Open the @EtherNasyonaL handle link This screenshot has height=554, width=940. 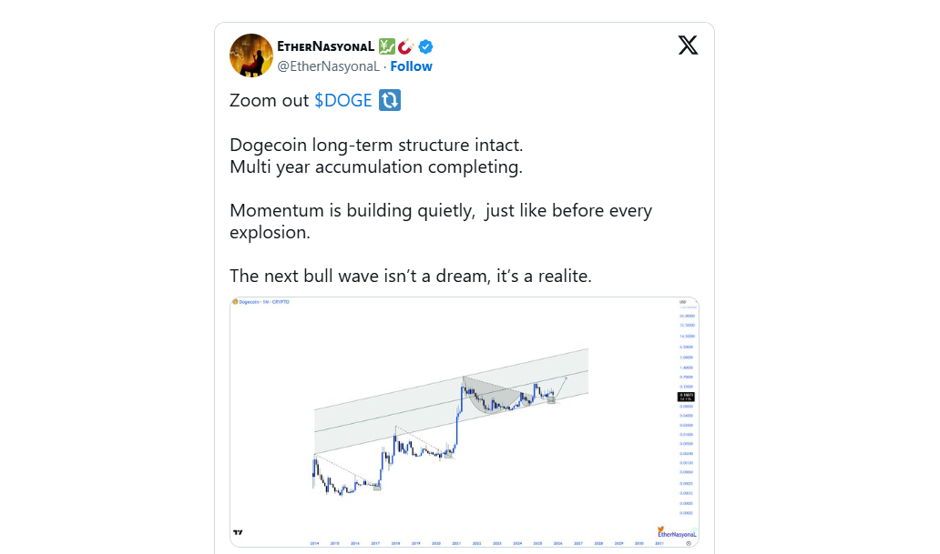pos(328,66)
